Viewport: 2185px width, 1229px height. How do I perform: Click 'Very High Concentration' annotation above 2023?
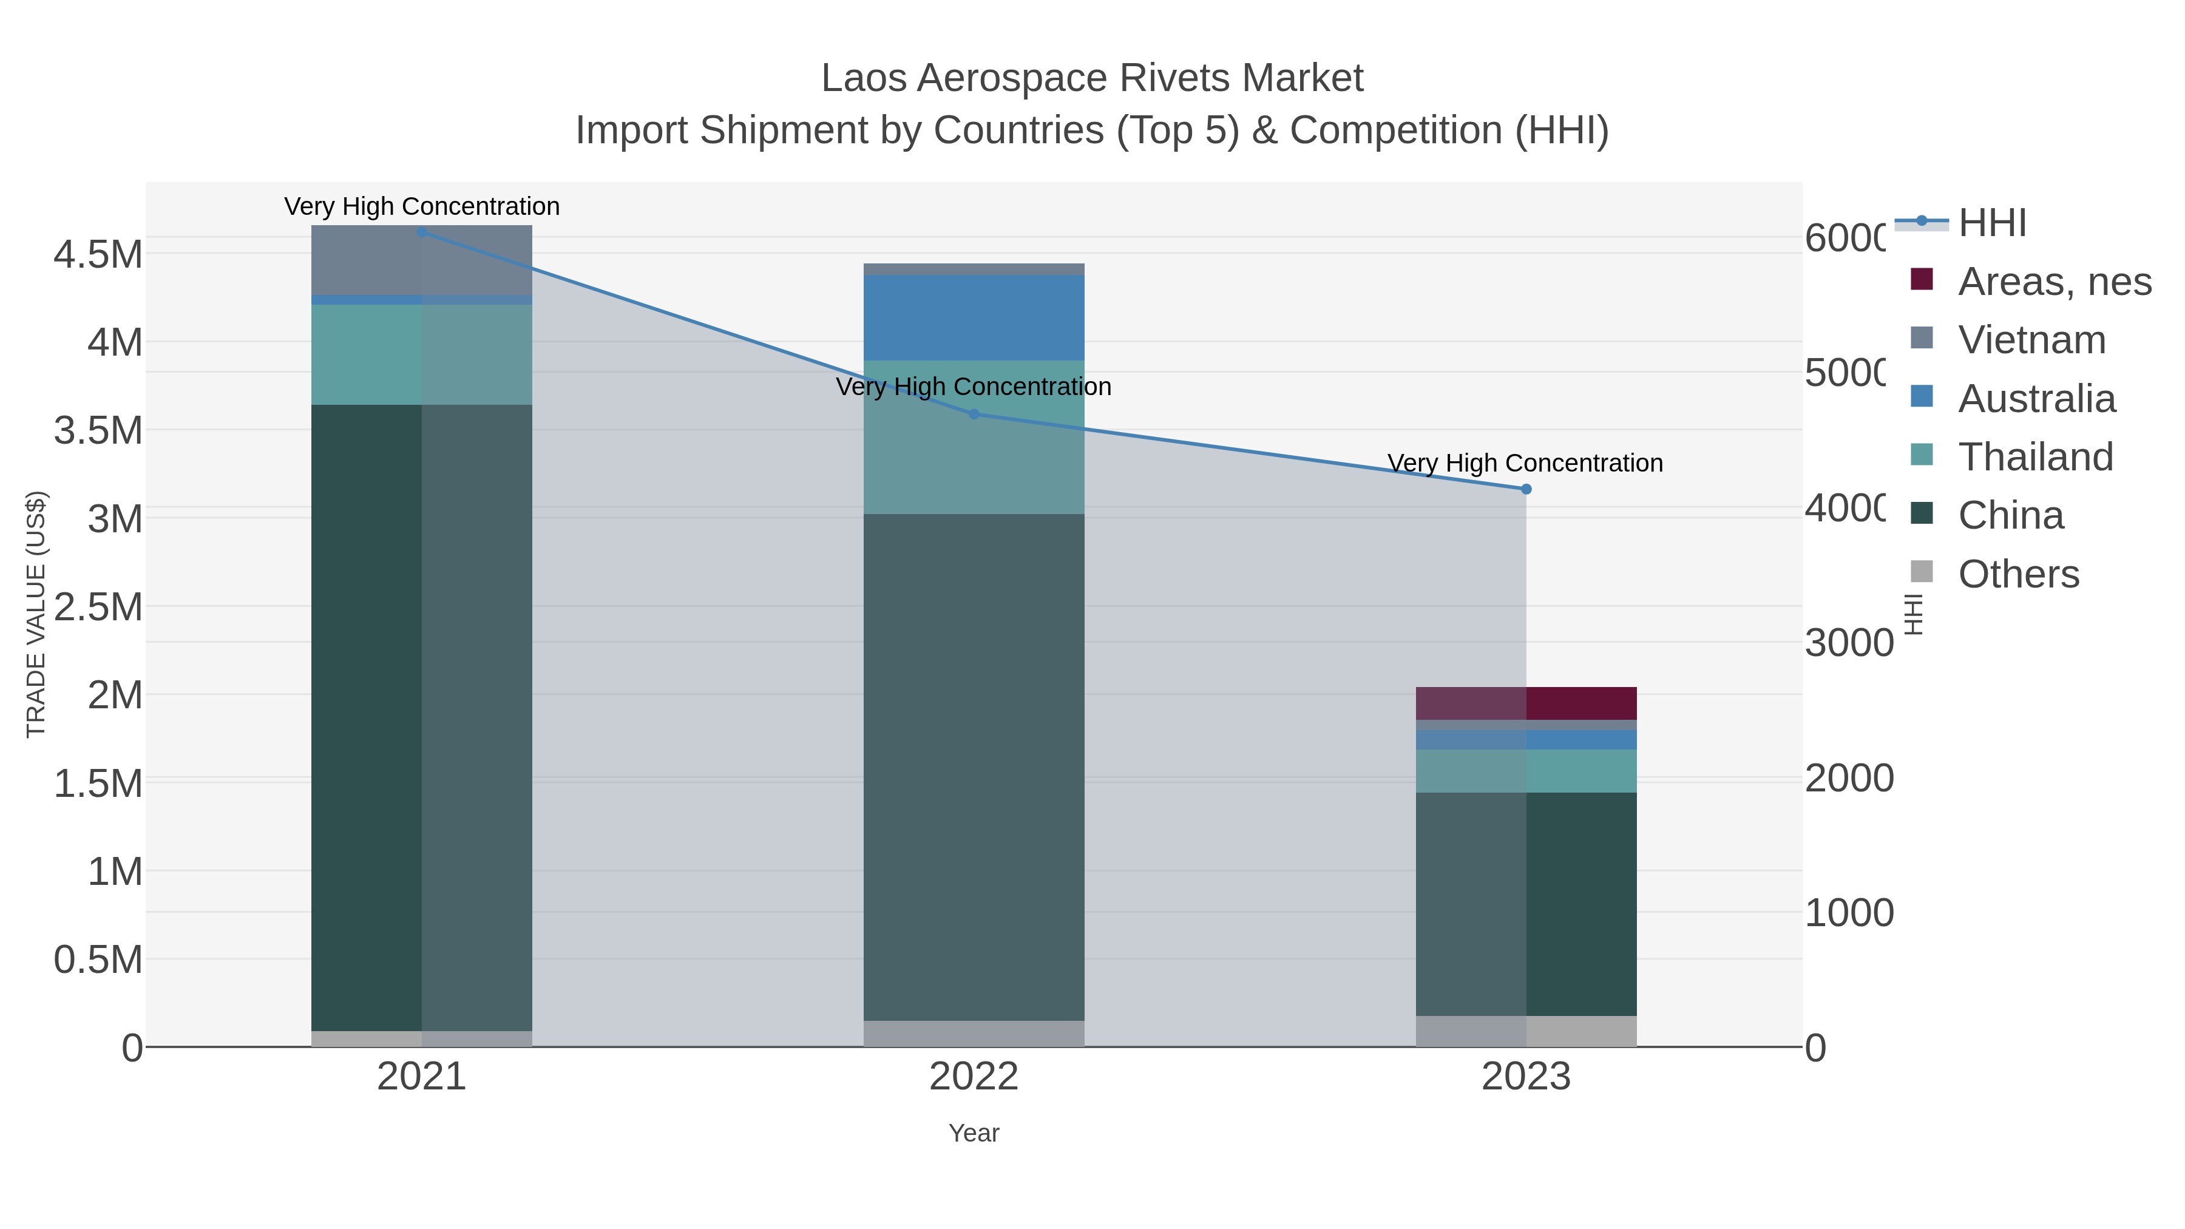pos(1525,463)
